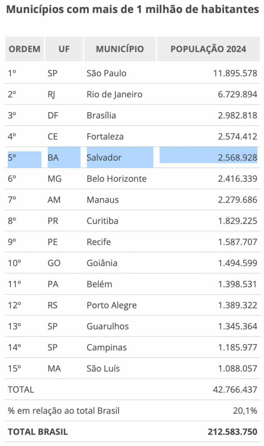Select Brasília population value 2.982.818
264x446 pixels.
(x=237, y=115)
